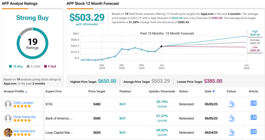265x140 pixels.
Task: Follow analyst Omar Dessouky
Action: (232, 118)
